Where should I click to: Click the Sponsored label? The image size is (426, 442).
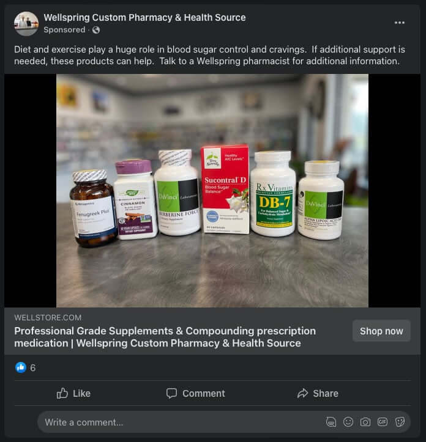[64, 30]
